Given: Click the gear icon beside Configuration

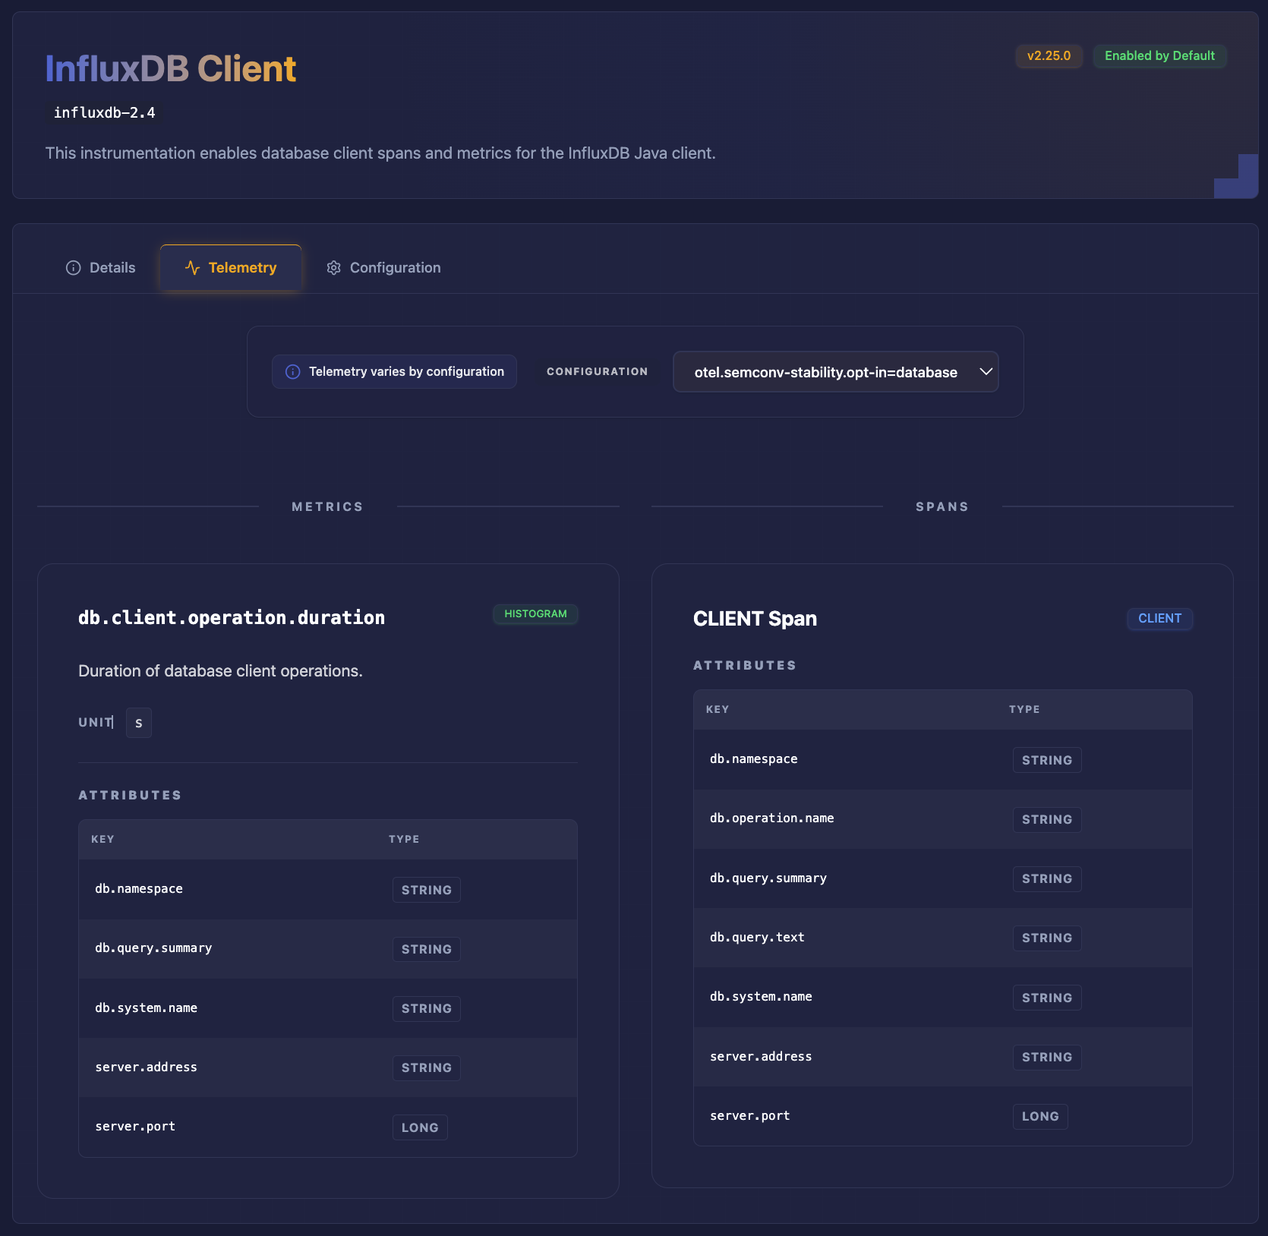Looking at the screenshot, I should [x=333, y=268].
